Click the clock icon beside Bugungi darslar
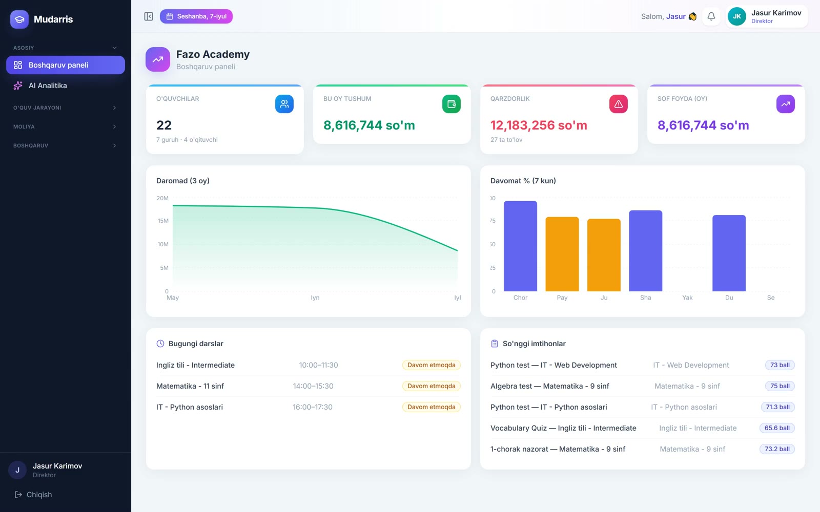Image resolution: width=820 pixels, height=512 pixels. (x=160, y=344)
